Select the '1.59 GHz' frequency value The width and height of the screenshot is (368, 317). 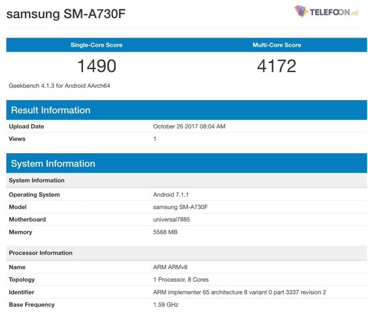pos(166,305)
